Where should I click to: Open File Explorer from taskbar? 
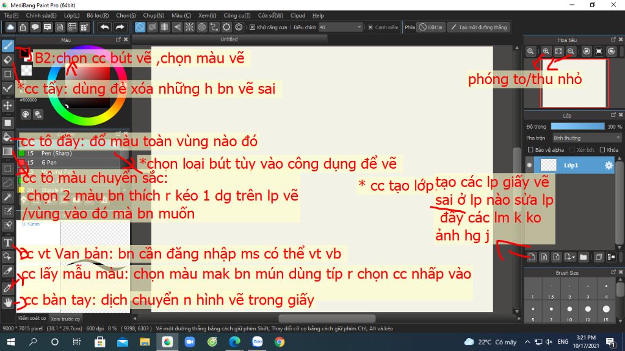click(x=145, y=342)
